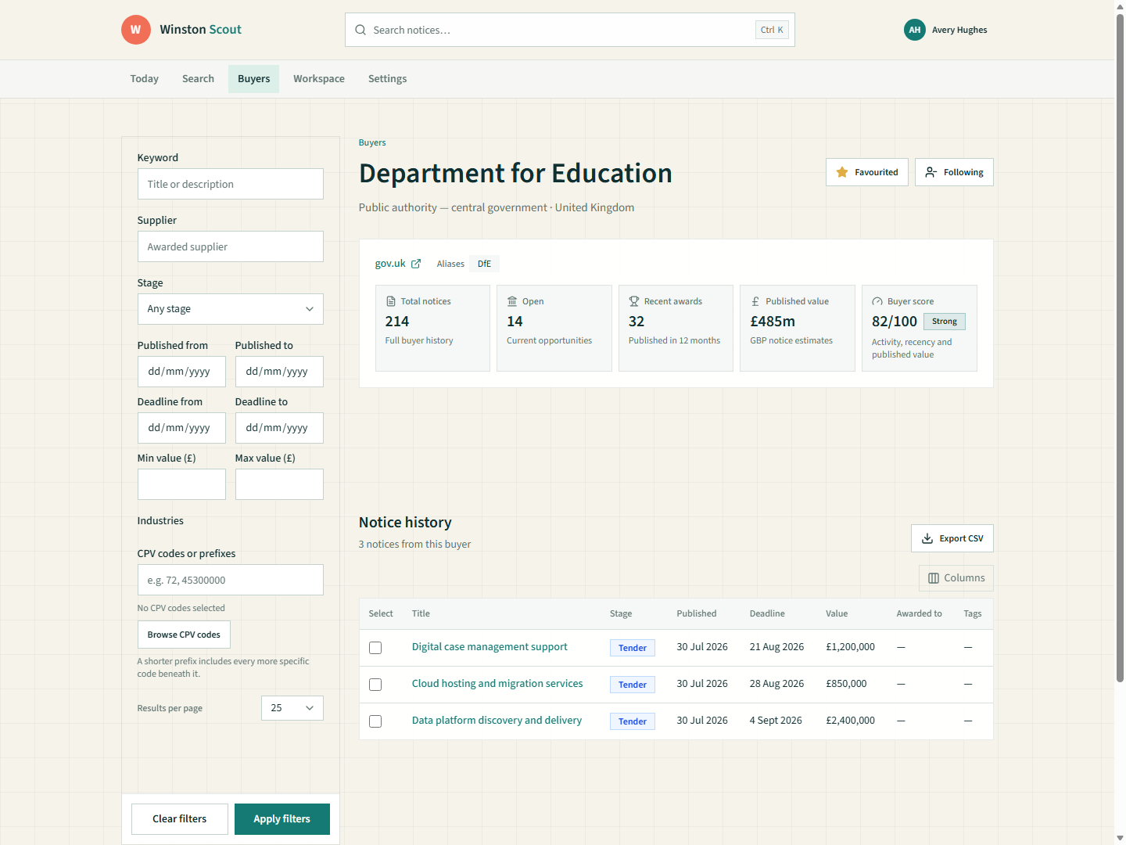Click the Min value input
This screenshot has height=845, width=1126.
(x=181, y=484)
